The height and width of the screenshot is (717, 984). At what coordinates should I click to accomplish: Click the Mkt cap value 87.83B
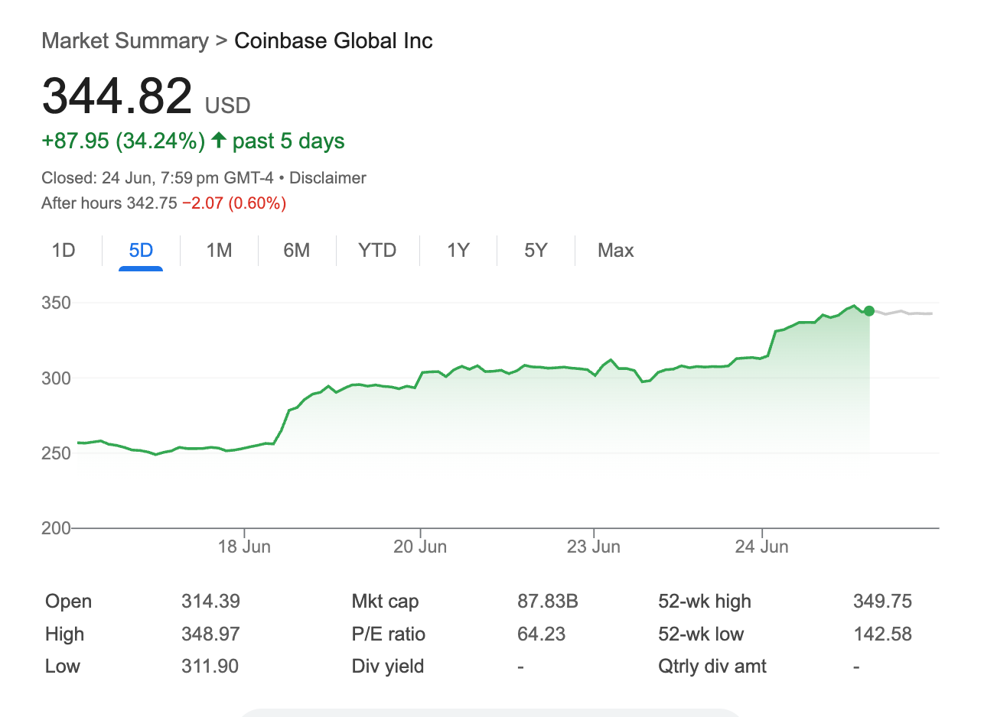[547, 602]
